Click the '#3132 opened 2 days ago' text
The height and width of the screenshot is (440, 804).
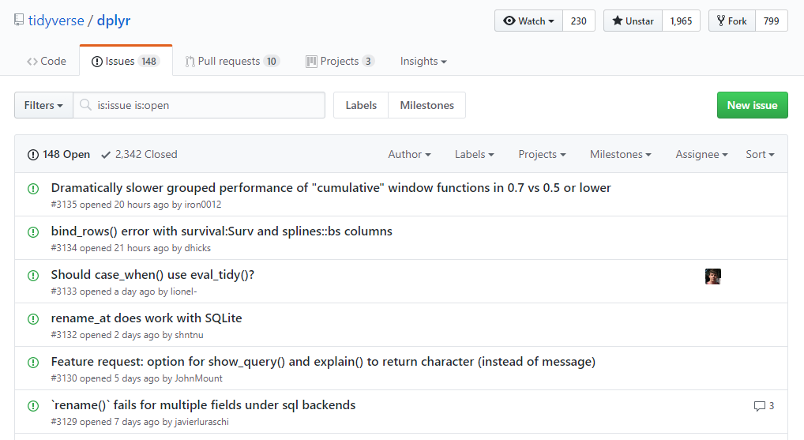coord(105,335)
